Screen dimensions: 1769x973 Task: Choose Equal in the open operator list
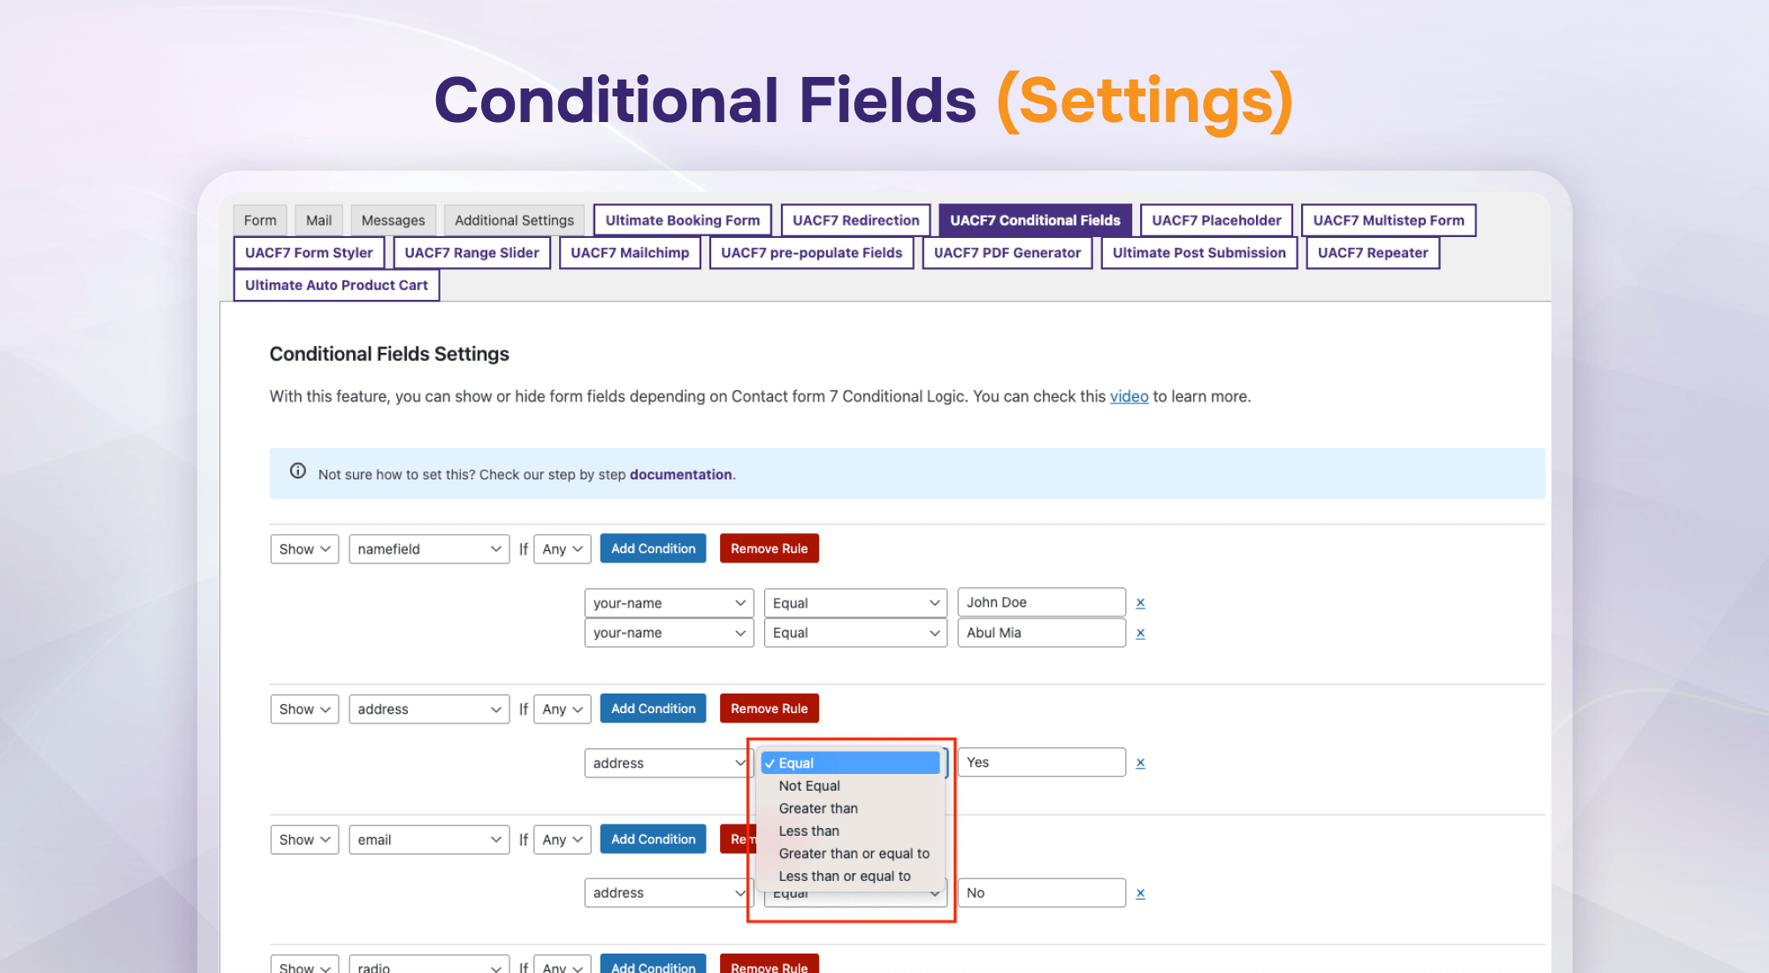pos(850,763)
